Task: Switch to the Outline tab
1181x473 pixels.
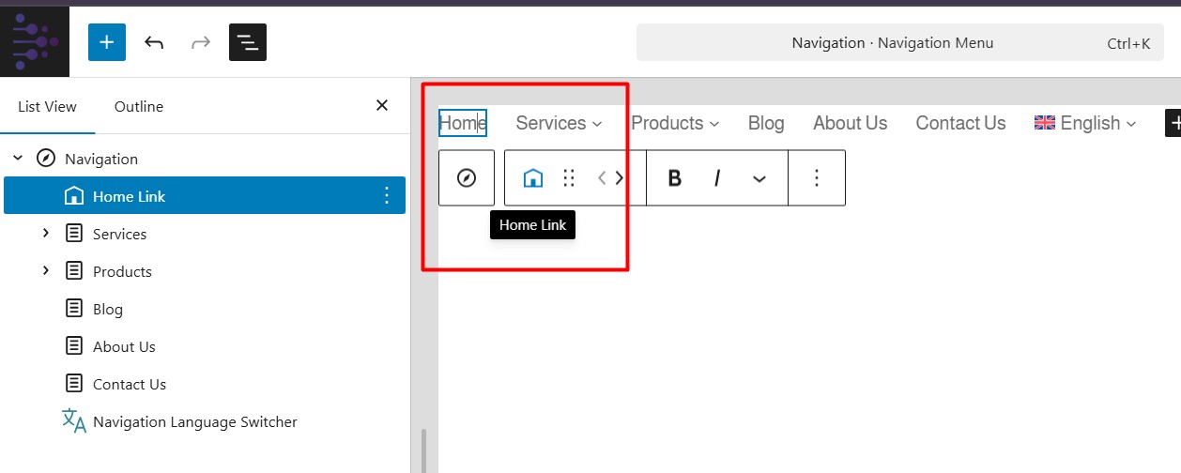Action: 139,107
